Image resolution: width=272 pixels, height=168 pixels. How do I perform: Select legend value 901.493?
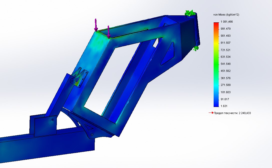point(225,36)
